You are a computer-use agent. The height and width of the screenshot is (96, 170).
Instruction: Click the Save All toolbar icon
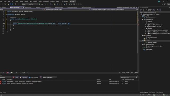12,4
